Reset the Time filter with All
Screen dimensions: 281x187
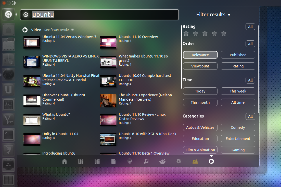[250, 80]
